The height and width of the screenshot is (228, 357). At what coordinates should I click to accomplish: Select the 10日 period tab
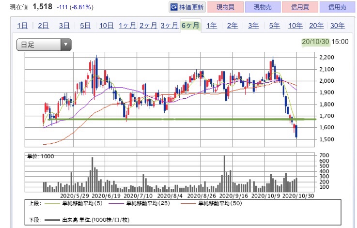107,26
